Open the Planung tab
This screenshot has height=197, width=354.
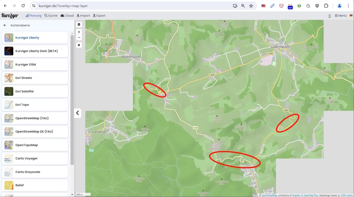click(x=33, y=16)
